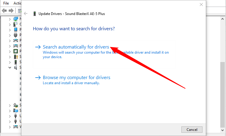Expand the Processors chip node
The height and width of the screenshot is (136, 226).
[10, 52]
